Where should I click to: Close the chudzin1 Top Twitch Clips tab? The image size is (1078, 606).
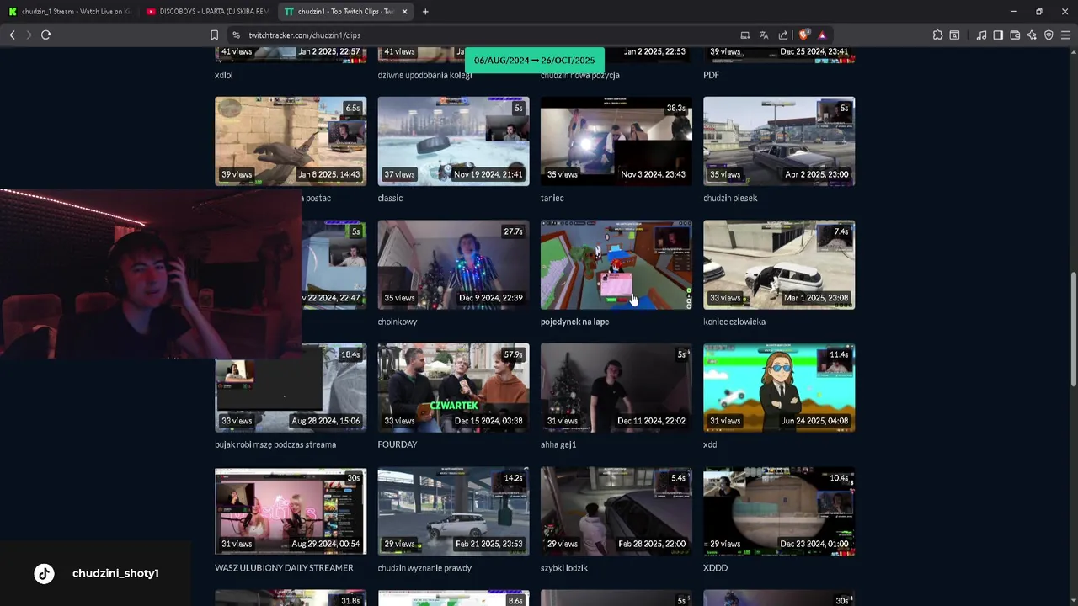coord(404,12)
